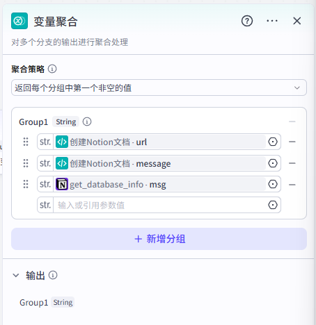Remove the get_database_info msg variable
The width and height of the screenshot is (316, 325).
[x=292, y=185]
